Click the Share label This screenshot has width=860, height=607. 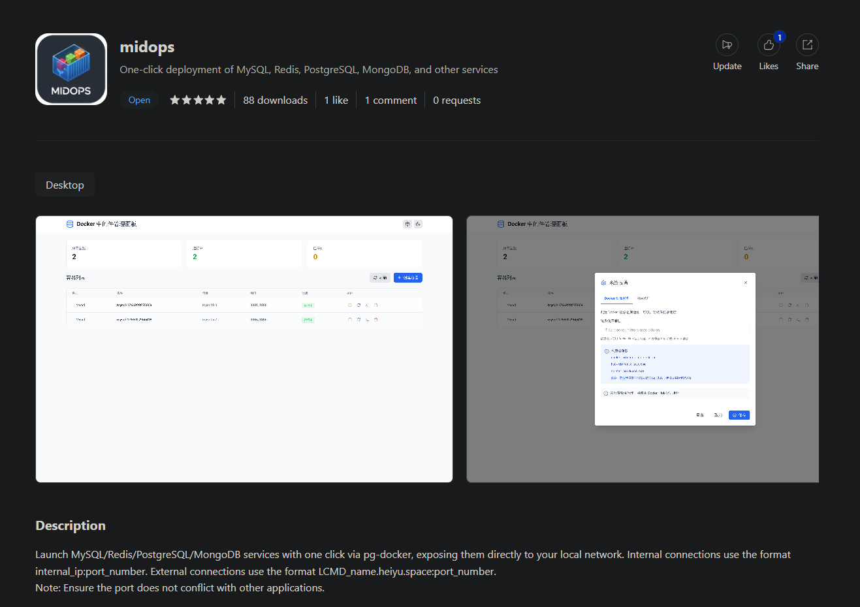pos(807,66)
